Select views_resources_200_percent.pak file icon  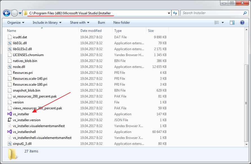tap(10, 108)
